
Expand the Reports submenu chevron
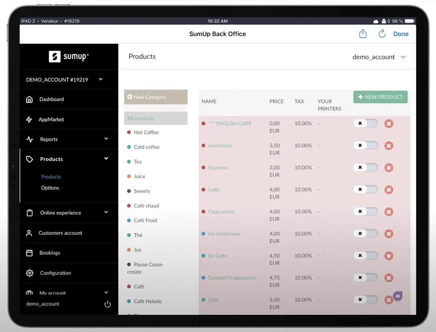point(106,139)
